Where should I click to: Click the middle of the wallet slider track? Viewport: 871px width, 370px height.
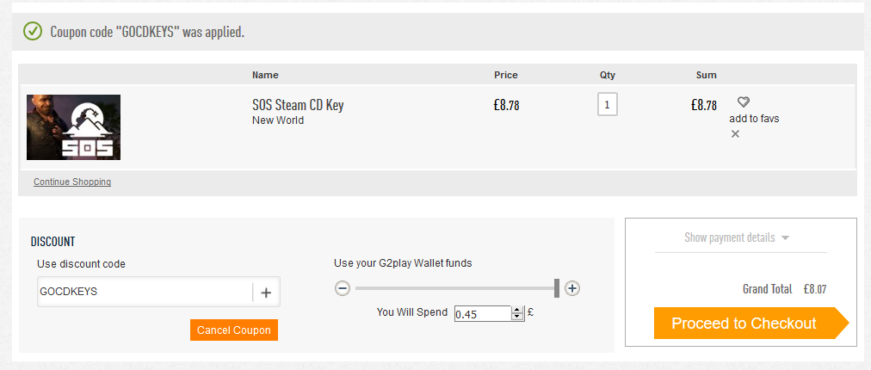455,288
